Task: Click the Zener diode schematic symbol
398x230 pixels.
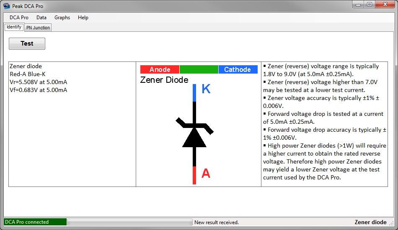Action: tap(194, 134)
